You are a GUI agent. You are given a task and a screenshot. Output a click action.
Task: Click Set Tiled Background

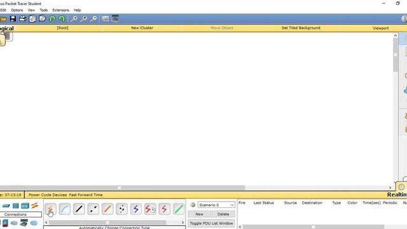click(301, 28)
